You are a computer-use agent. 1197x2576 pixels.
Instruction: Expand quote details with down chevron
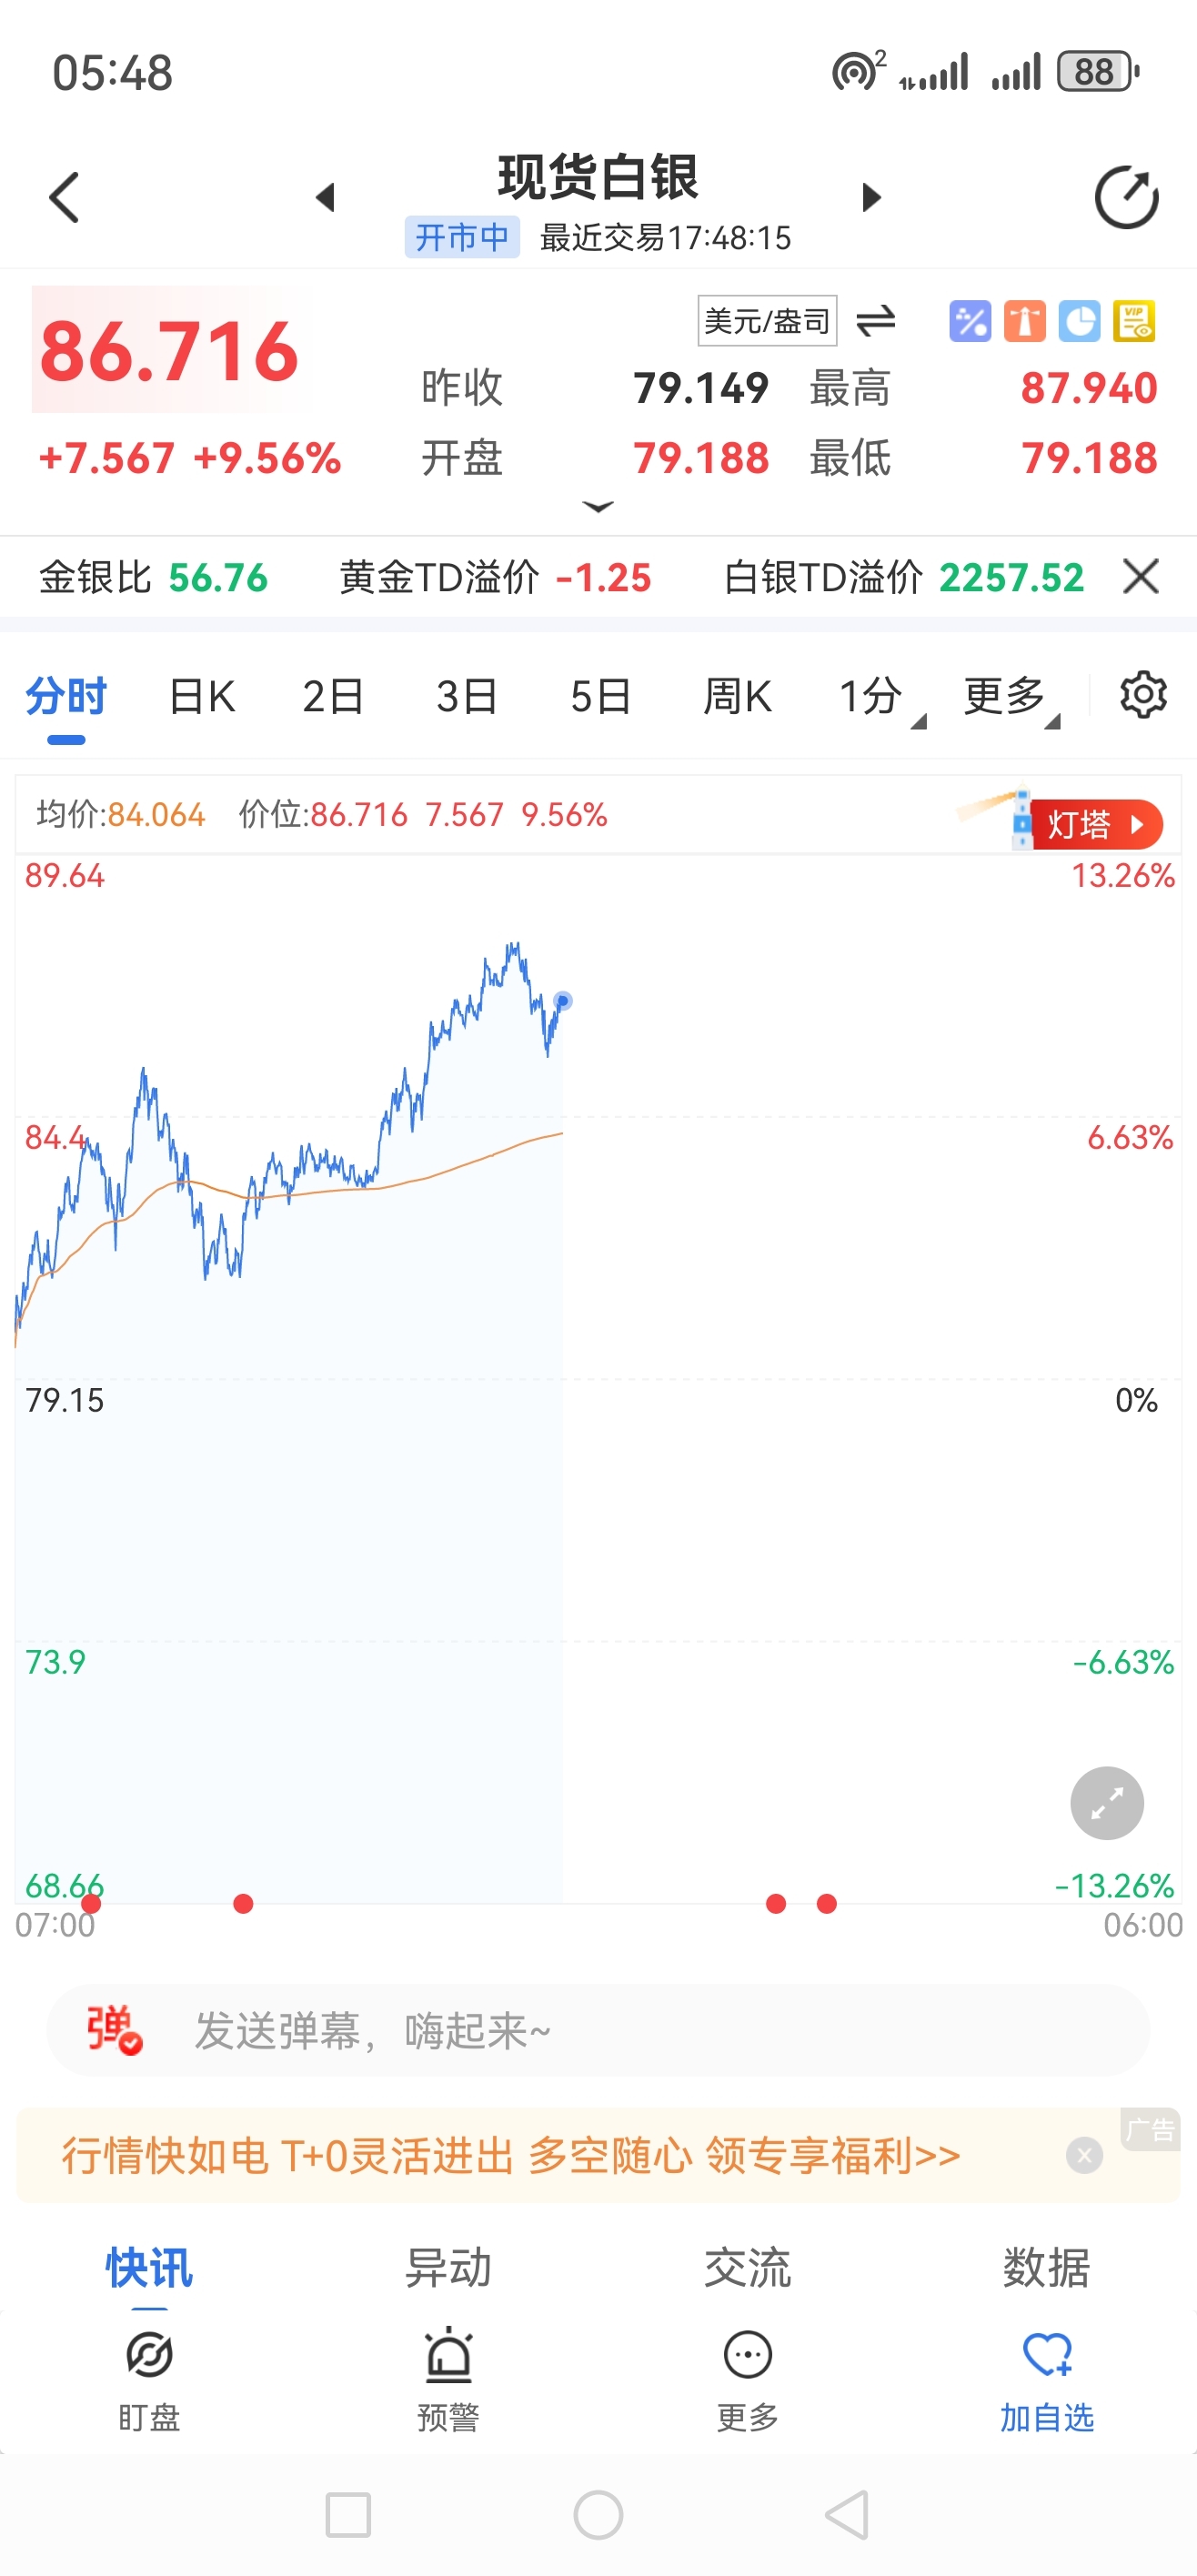598,507
